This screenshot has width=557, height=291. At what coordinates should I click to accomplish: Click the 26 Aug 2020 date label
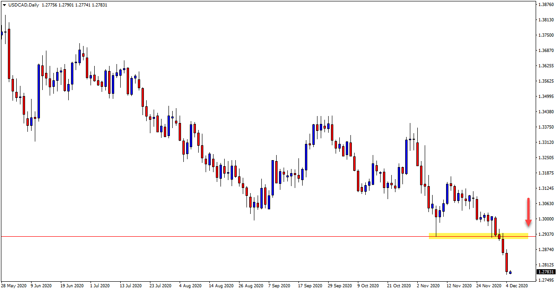click(251, 285)
